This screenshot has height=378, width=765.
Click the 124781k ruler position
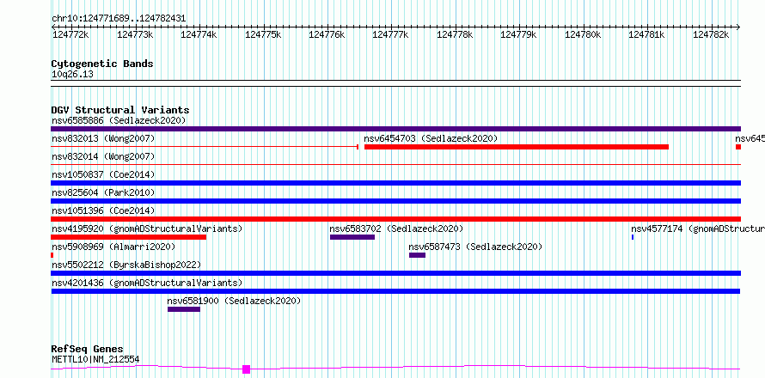click(647, 34)
